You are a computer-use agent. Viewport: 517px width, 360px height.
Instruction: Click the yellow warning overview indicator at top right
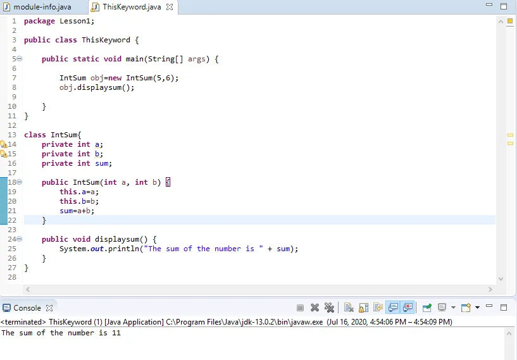(510, 21)
